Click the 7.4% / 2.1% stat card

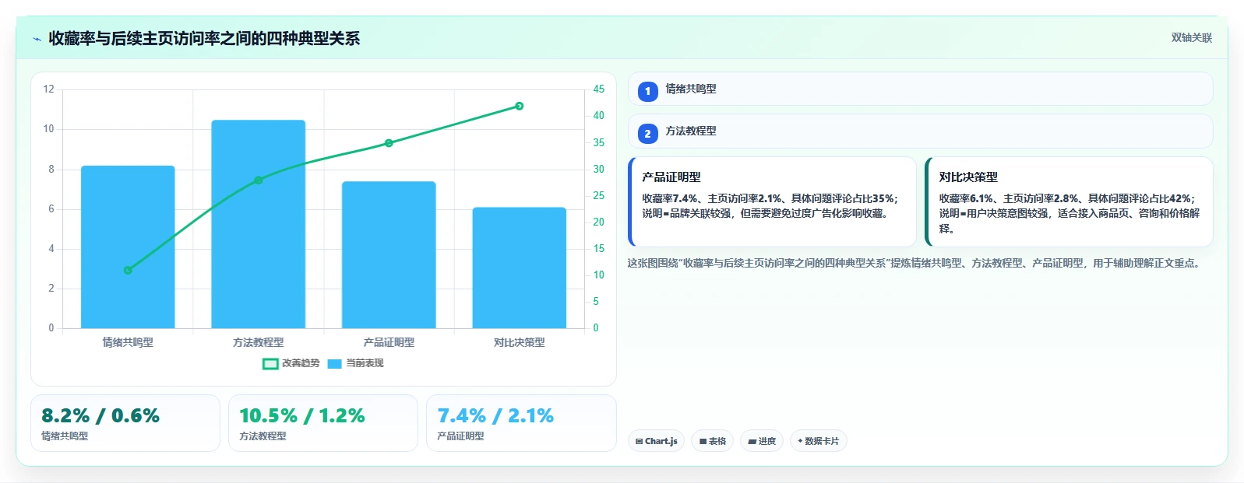click(521, 423)
